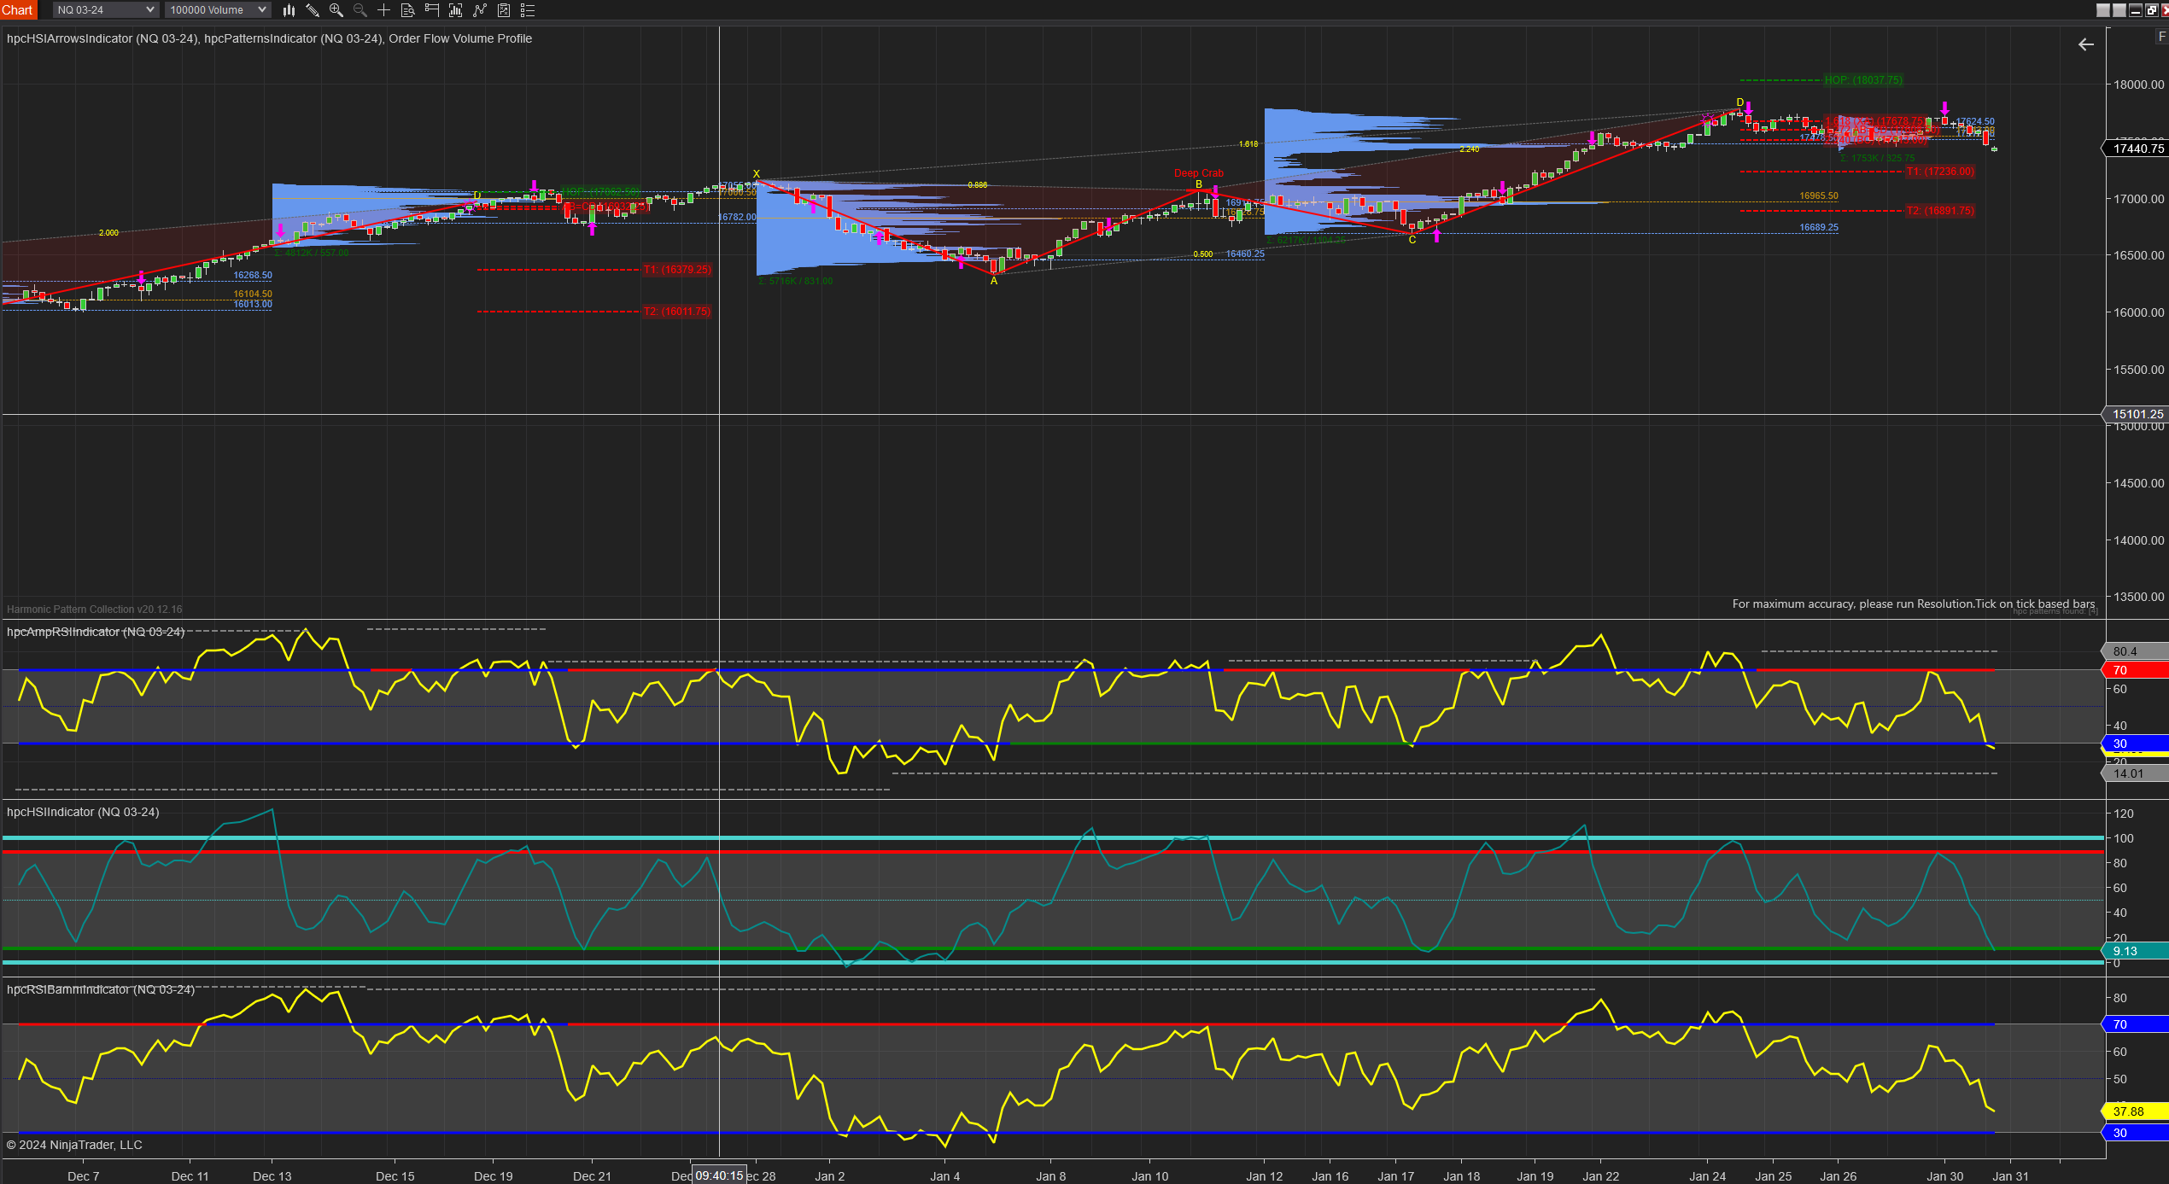Open the chart properties list icon
The image size is (2169, 1184).
pyautogui.click(x=528, y=10)
